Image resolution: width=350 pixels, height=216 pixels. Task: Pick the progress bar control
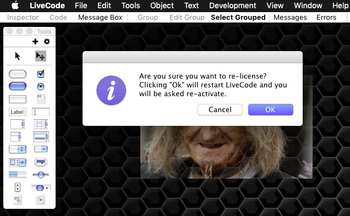click(x=18, y=175)
